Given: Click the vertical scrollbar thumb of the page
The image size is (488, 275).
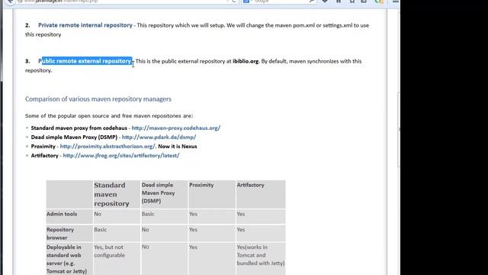Looking at the screenshot, I should pos(399,129).
